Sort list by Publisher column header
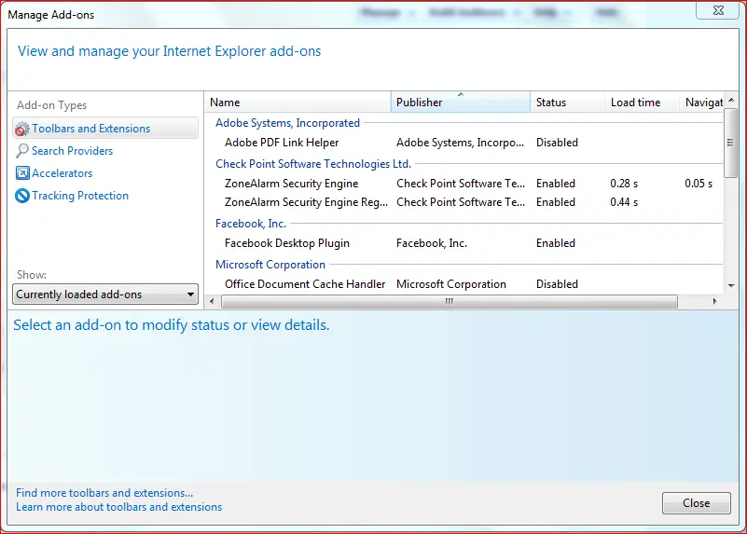The image size is (747, 534). 460,103
